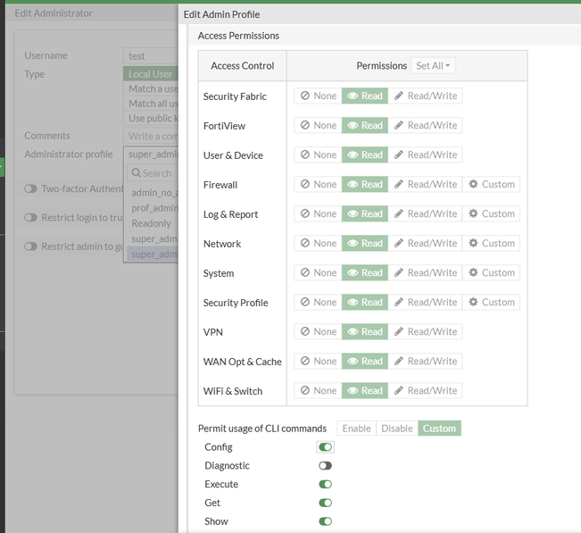This screenshot has width=581, height=533.
Task: Toggle the Diagnostic CLI switch
Action: pos(325,466)
